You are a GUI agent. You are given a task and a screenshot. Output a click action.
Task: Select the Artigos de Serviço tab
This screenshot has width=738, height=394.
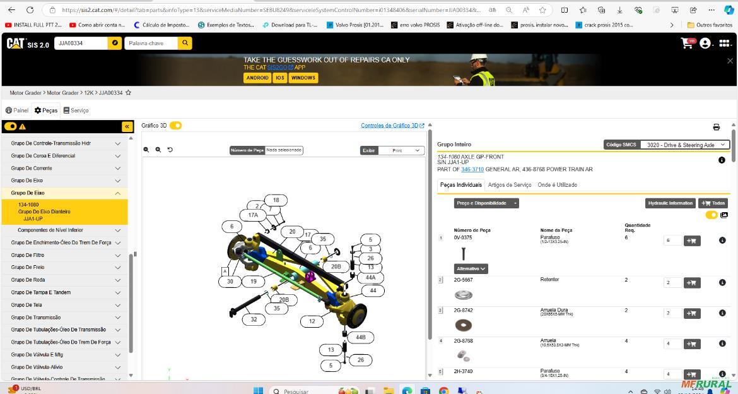510,185
